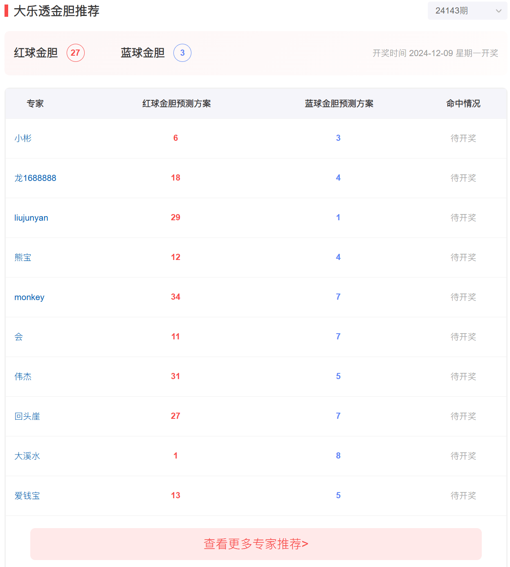
Task: Click expert 大溪水's name
Action: [27, 456]
